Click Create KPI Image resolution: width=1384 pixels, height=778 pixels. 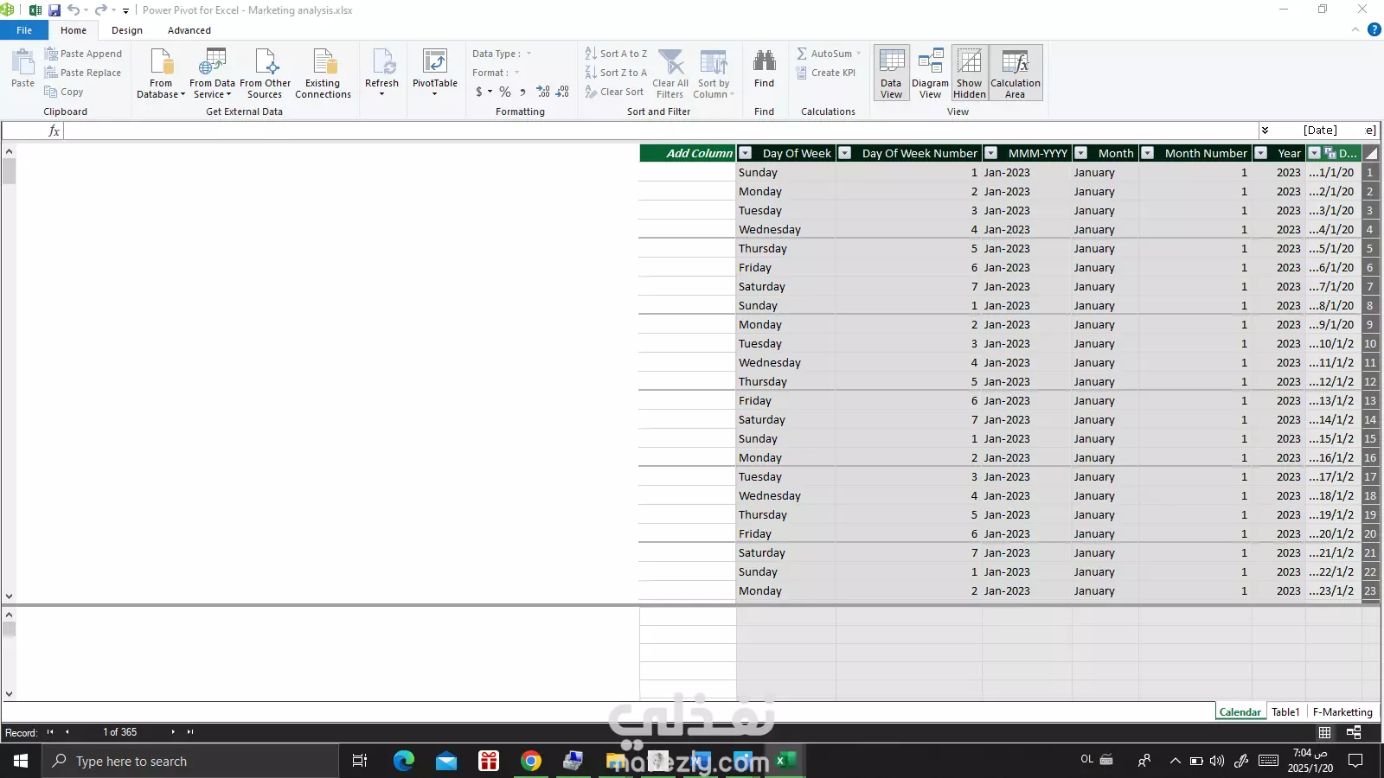pyautogui.click(x=826, y=73)
